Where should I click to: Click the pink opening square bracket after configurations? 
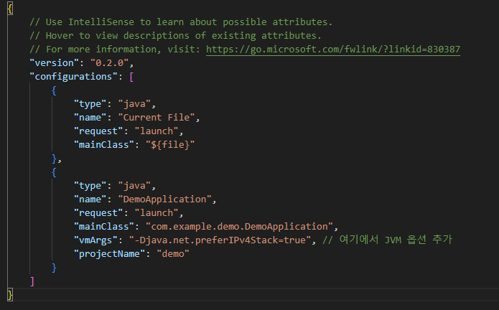131,77
